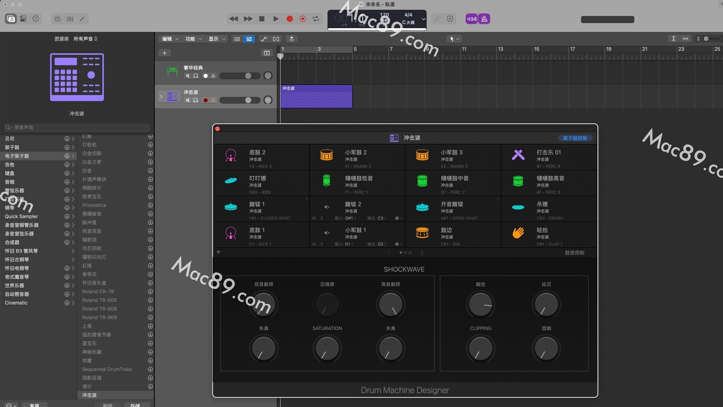Open the Library panel icon
This screenshot has height=407, width=723.
pos(11,19)
